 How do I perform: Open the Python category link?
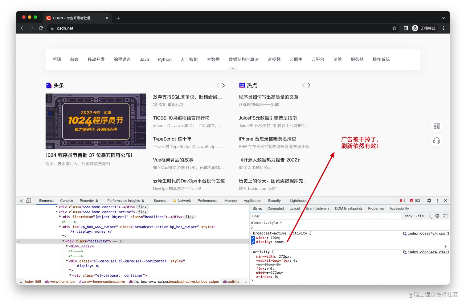tap(165, 59)
